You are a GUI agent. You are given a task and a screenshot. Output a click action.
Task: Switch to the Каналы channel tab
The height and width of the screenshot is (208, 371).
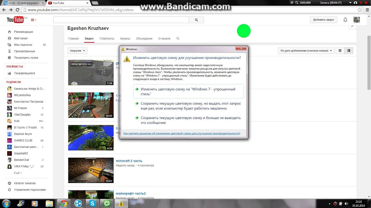pyautogui.click(x=125, y=38)
